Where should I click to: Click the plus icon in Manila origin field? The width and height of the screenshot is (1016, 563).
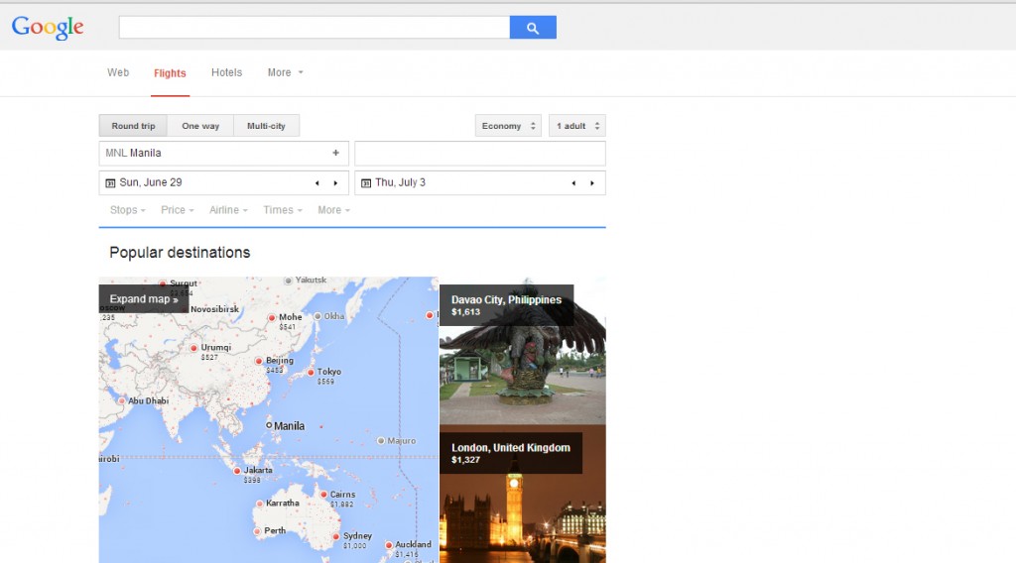pyautogui.click(x=335, y=153)
